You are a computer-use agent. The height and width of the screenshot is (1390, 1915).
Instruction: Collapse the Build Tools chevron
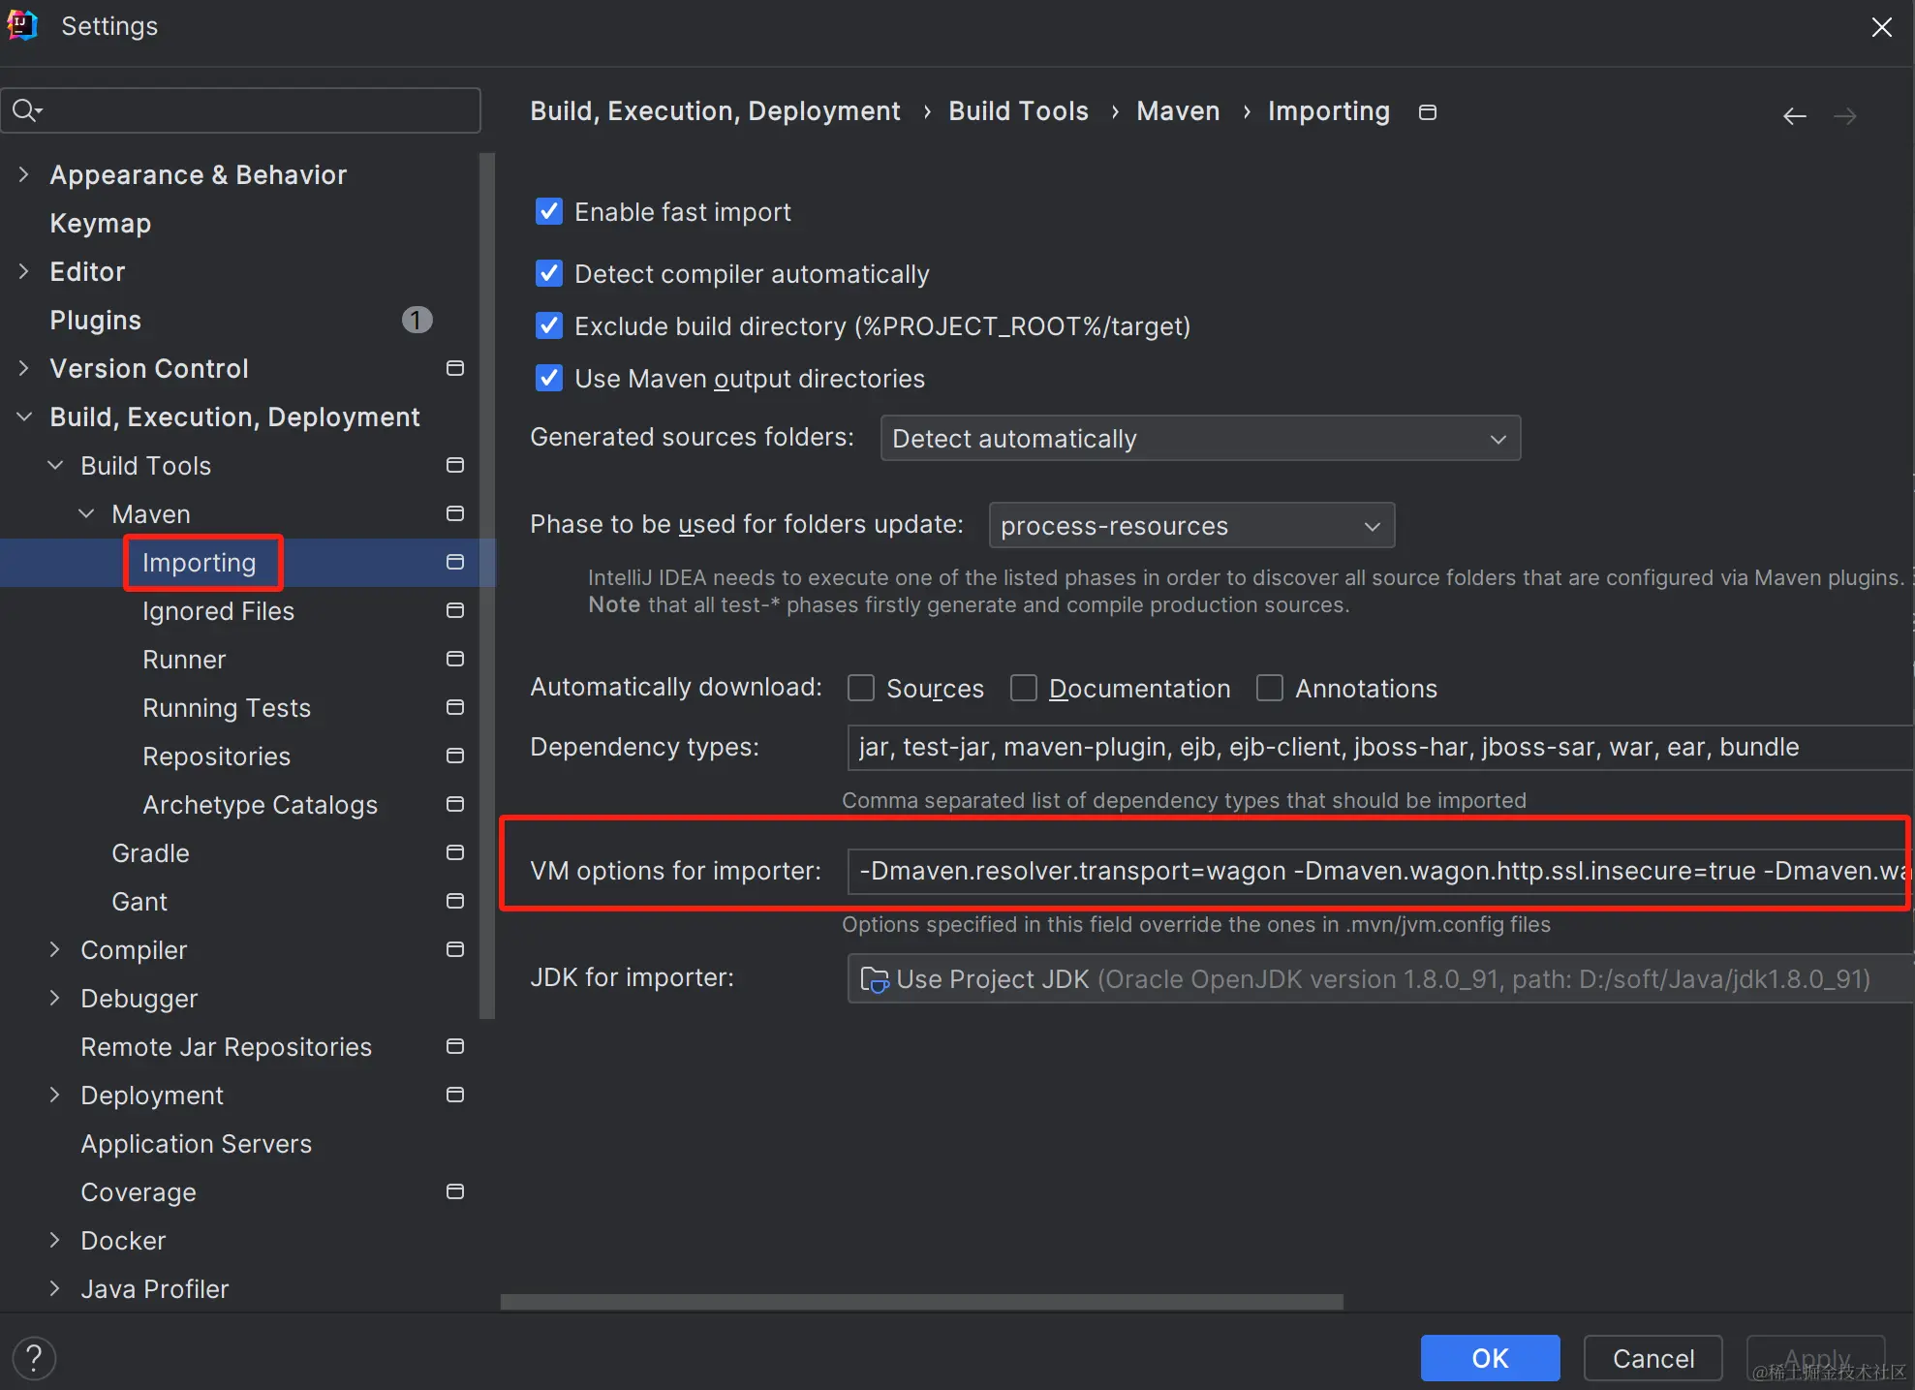55,465
